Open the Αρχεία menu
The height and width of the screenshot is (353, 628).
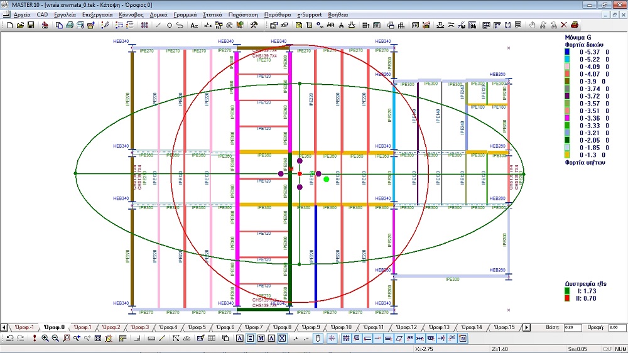(x=22, y=15)
